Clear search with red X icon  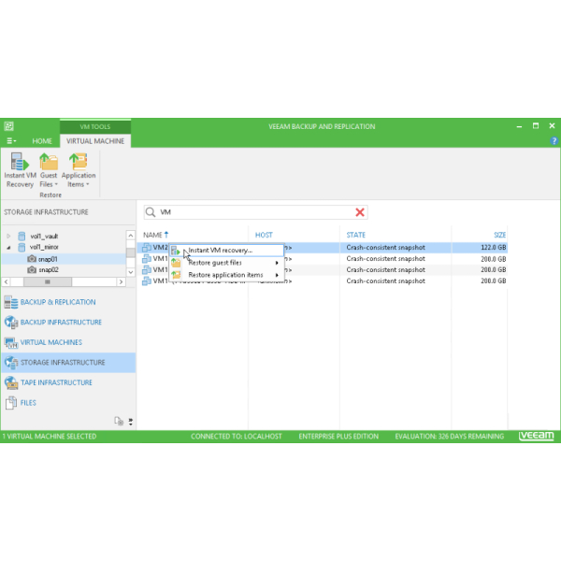(360, 212)
